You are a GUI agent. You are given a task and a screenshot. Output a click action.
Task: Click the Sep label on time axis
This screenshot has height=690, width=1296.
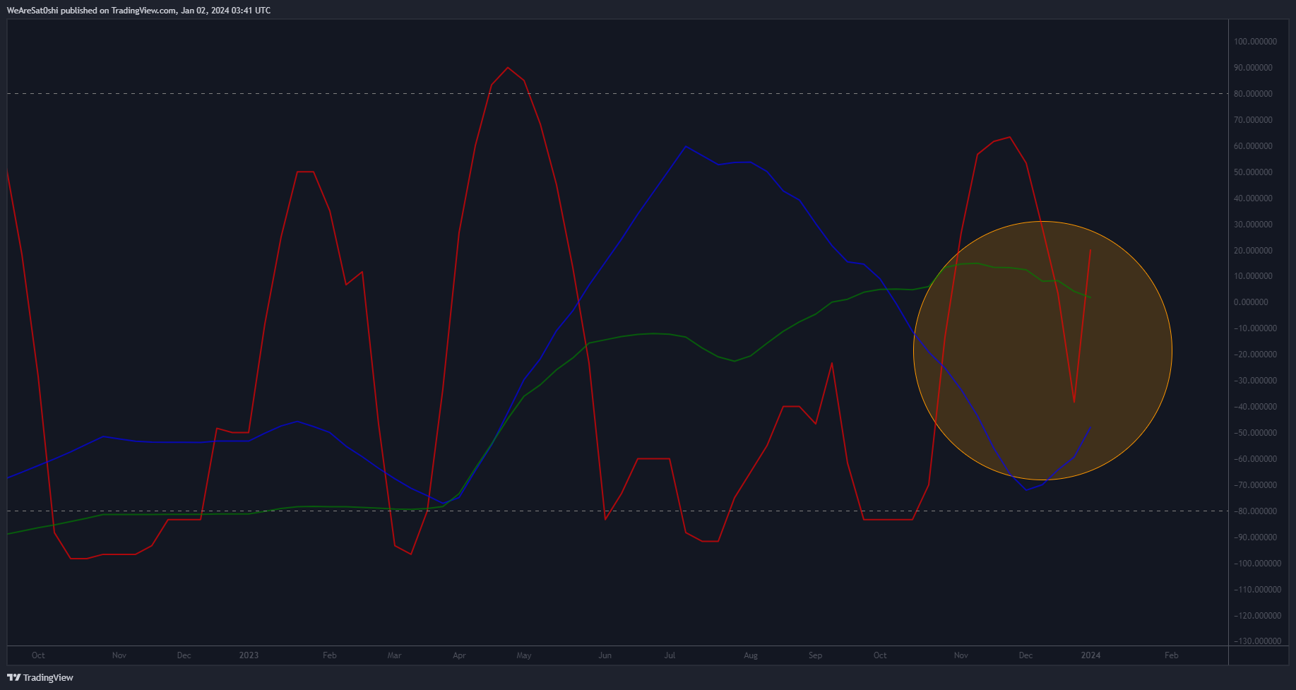(816, 655)
